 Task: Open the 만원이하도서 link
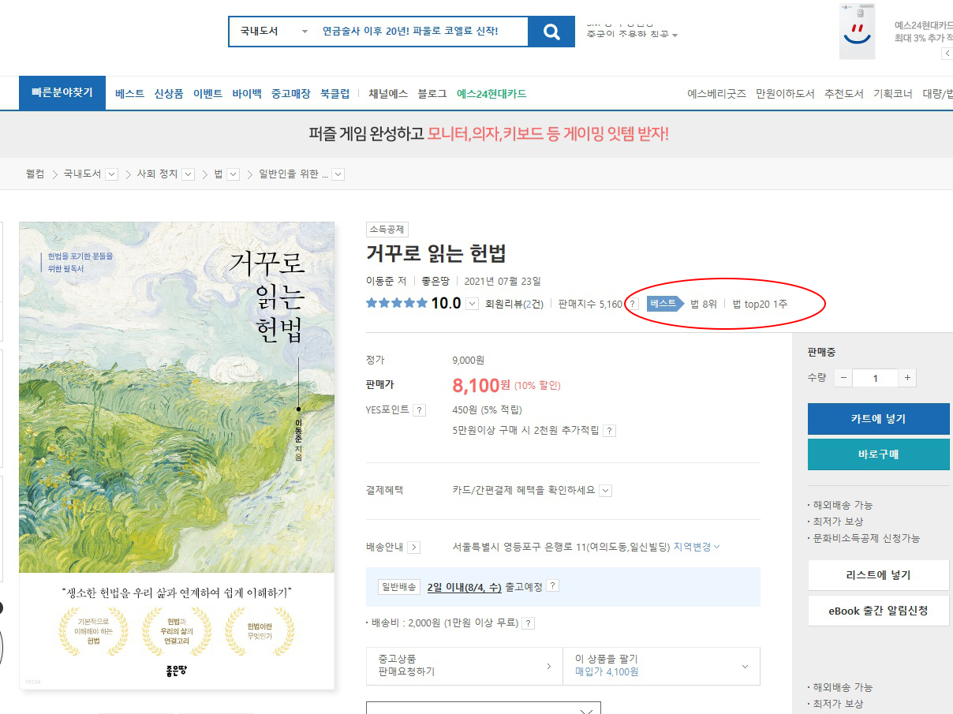pos(785,93)
